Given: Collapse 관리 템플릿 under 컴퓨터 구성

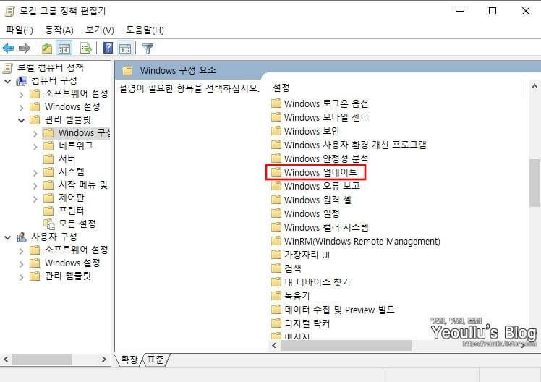Looking at the screenshot, I should tap(22, 120).
